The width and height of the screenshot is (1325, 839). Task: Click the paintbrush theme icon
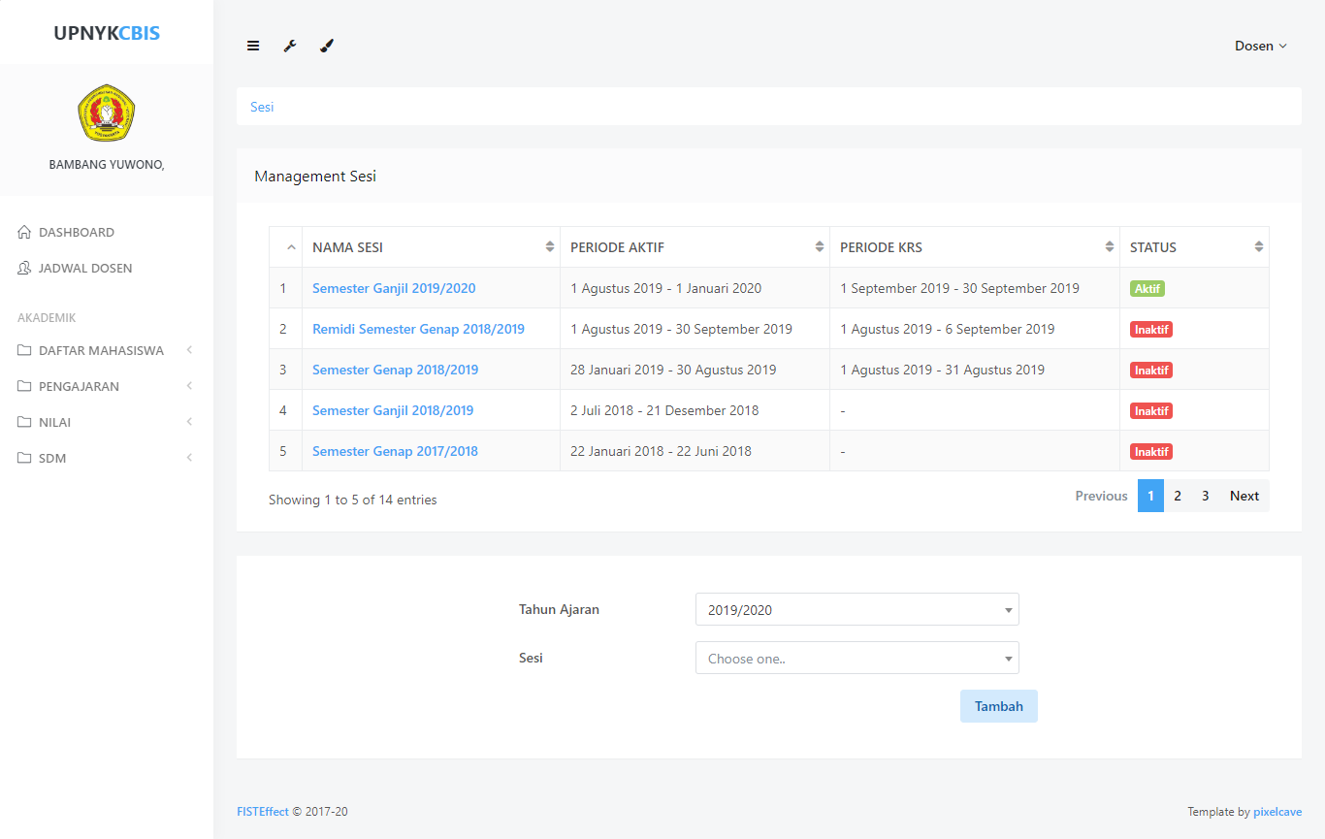327,46
